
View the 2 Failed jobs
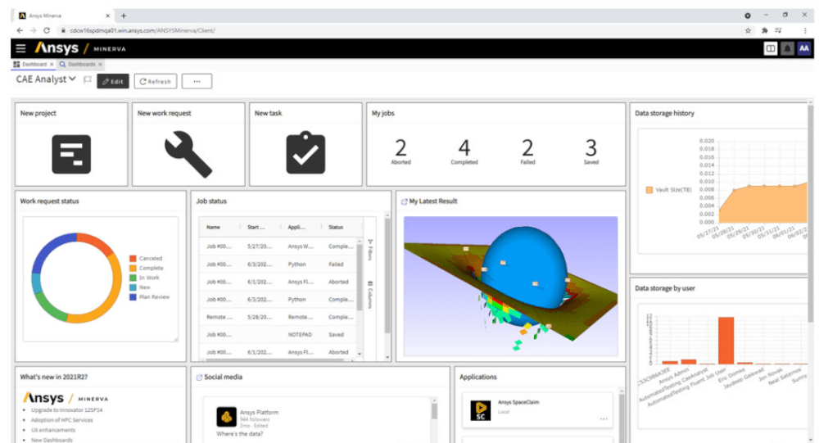[x=527, y=151]
